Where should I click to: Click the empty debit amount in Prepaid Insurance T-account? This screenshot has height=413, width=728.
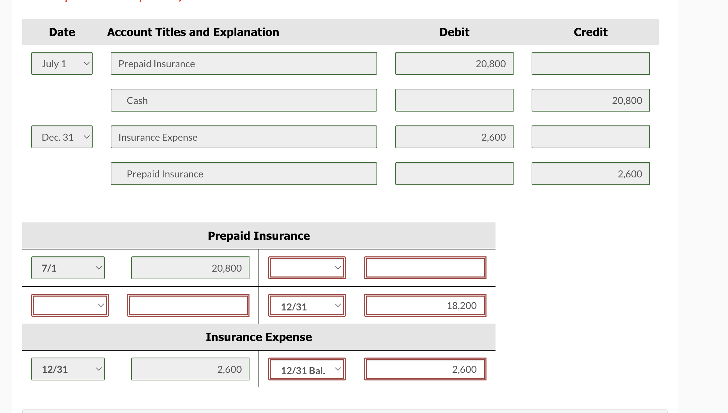(188, 305)
